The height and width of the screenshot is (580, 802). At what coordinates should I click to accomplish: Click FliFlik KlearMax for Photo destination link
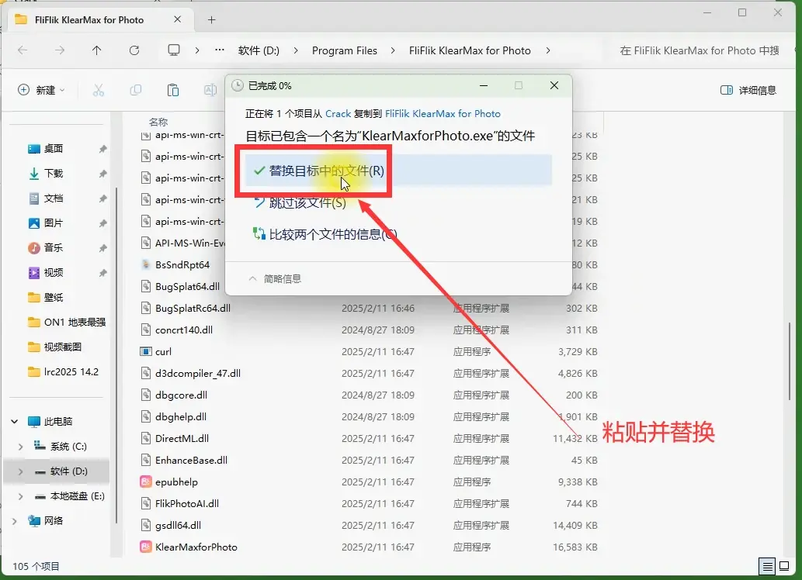tap(443, 113)
